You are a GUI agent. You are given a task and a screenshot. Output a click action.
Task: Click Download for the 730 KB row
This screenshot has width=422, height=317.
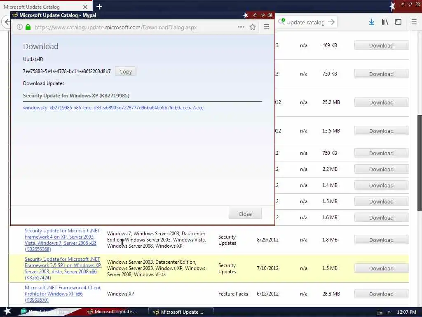tap(381, 74)
